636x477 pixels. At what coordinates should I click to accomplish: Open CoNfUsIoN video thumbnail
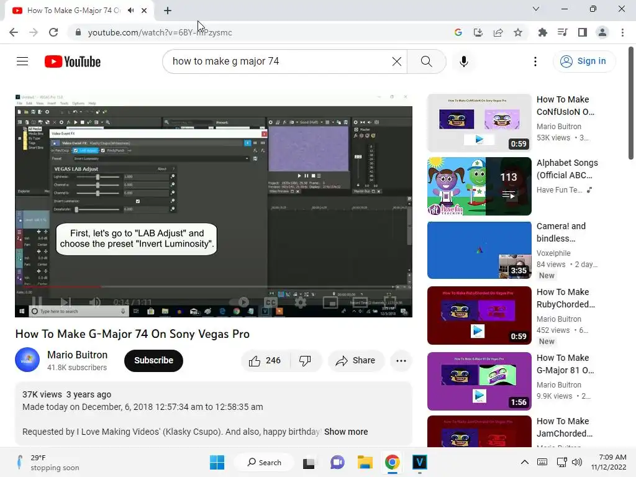(x=479, y=123)
